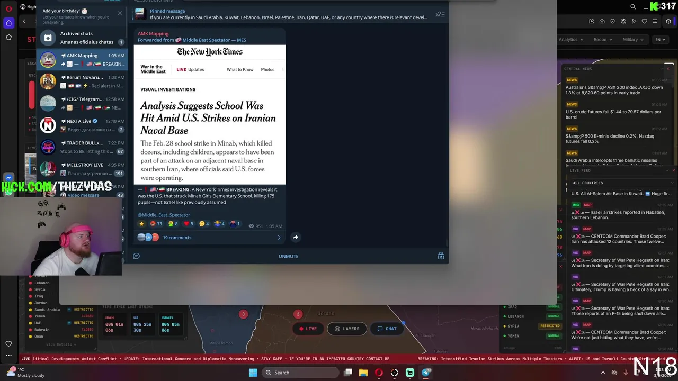Screen dimensions: 678x381
Task: Click Opera sidebar heart icon at bottom
Action: [x=8, y=344]
